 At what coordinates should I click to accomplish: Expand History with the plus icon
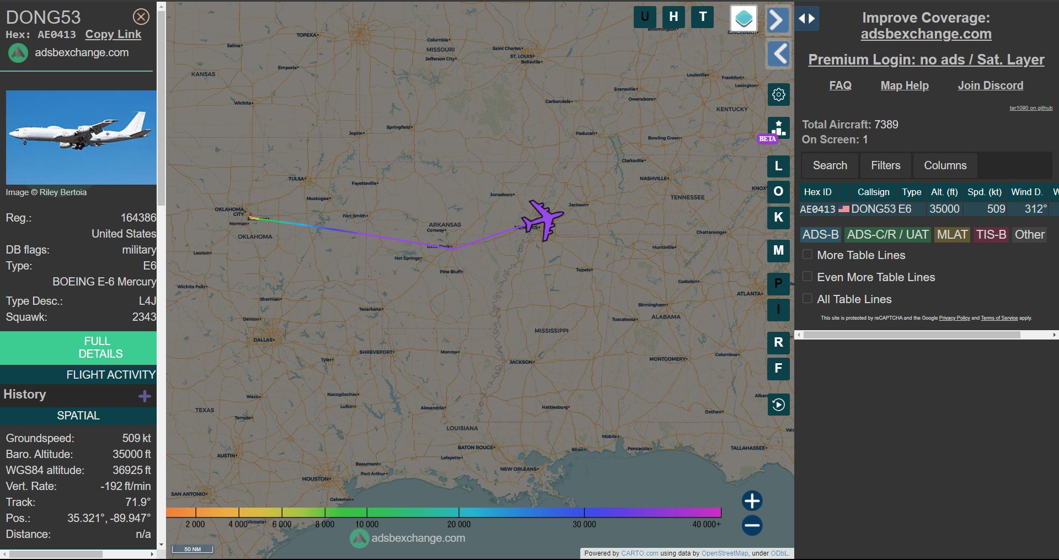[x=145, y=396]
